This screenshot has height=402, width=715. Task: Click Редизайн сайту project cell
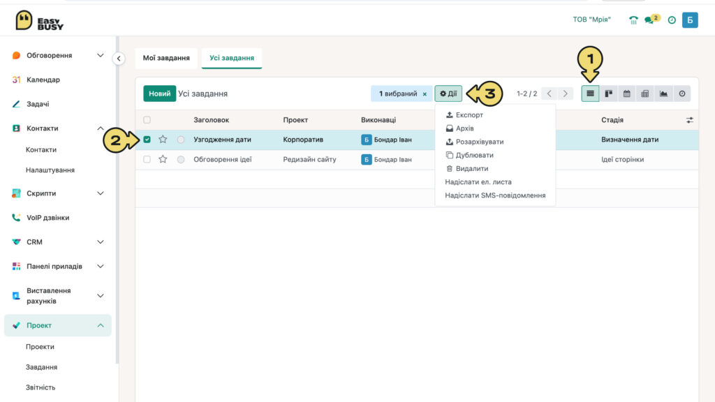click(309, 159)
